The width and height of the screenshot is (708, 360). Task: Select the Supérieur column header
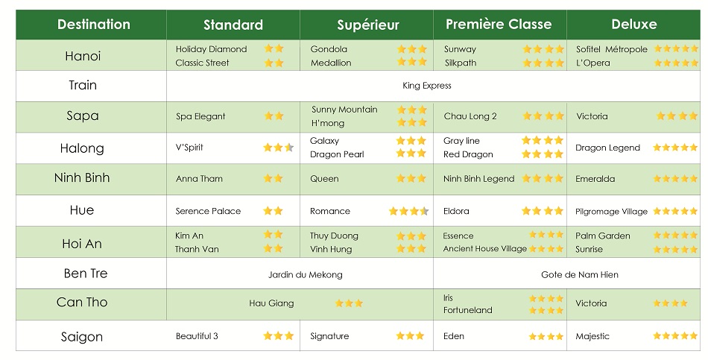click(x=367, y=25)
